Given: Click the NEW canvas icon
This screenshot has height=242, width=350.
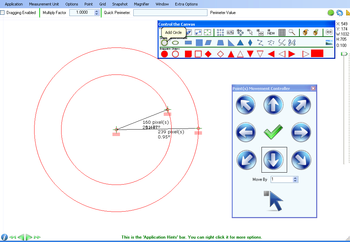Looking at the screenshot, I should point(271,32).
